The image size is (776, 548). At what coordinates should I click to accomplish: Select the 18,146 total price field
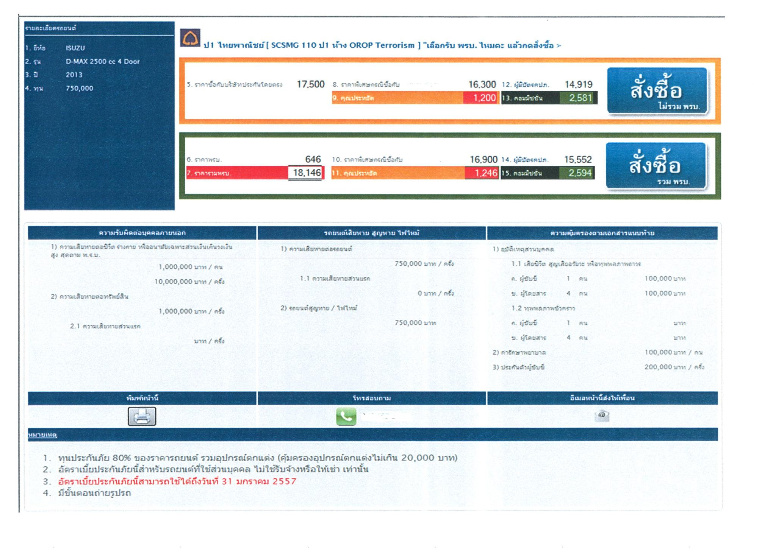click(x=305, y=173)
